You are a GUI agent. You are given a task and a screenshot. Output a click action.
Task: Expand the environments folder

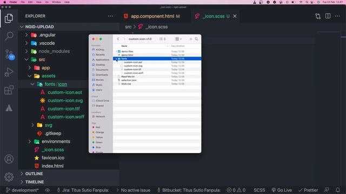pos(30,141)
